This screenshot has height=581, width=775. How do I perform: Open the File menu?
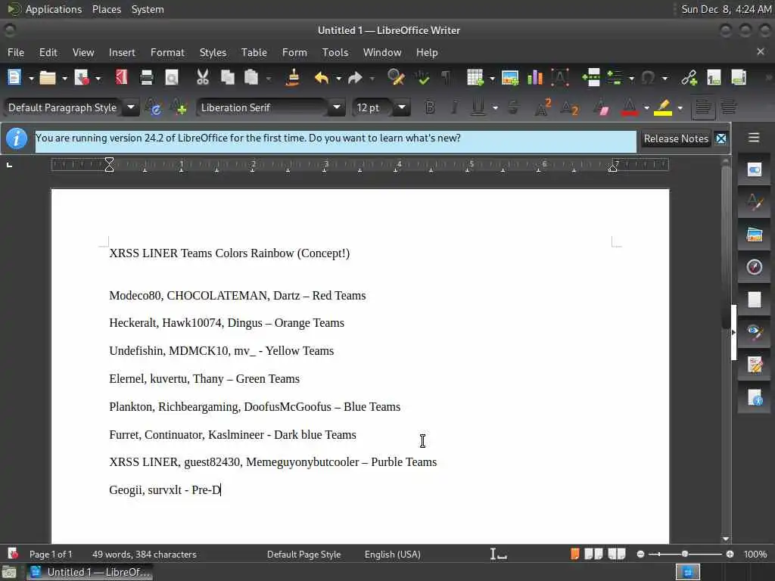tap(16, 52)
